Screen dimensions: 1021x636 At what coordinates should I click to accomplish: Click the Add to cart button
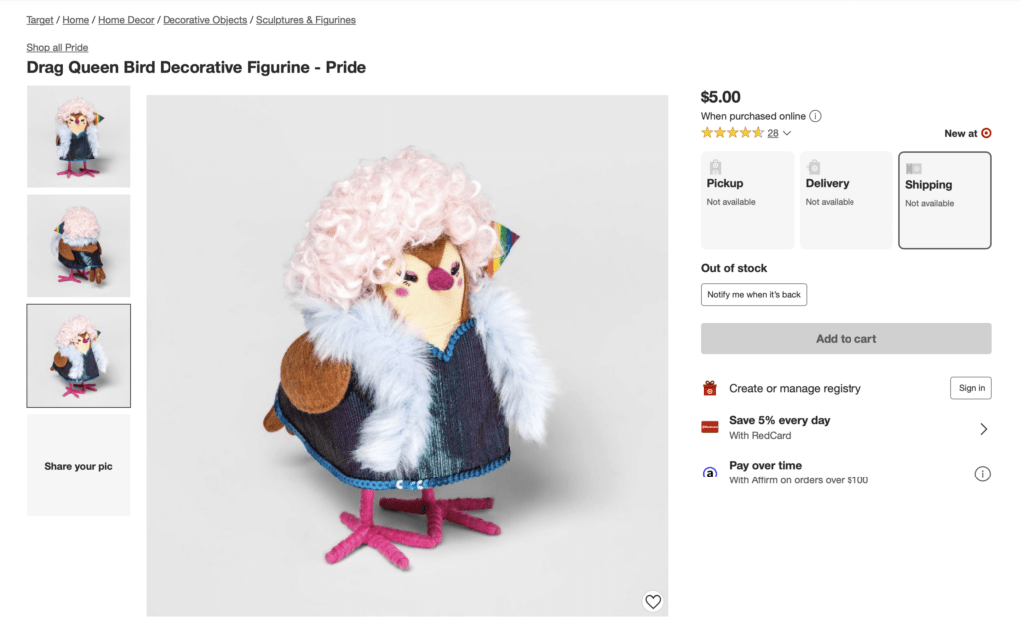(x=846, y=338)
